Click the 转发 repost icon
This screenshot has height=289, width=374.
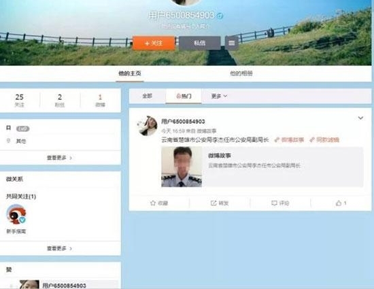(214, 203)
